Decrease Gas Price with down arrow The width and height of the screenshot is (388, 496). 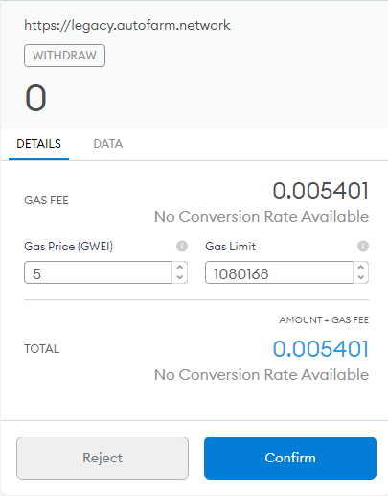(x=180, y=277)
